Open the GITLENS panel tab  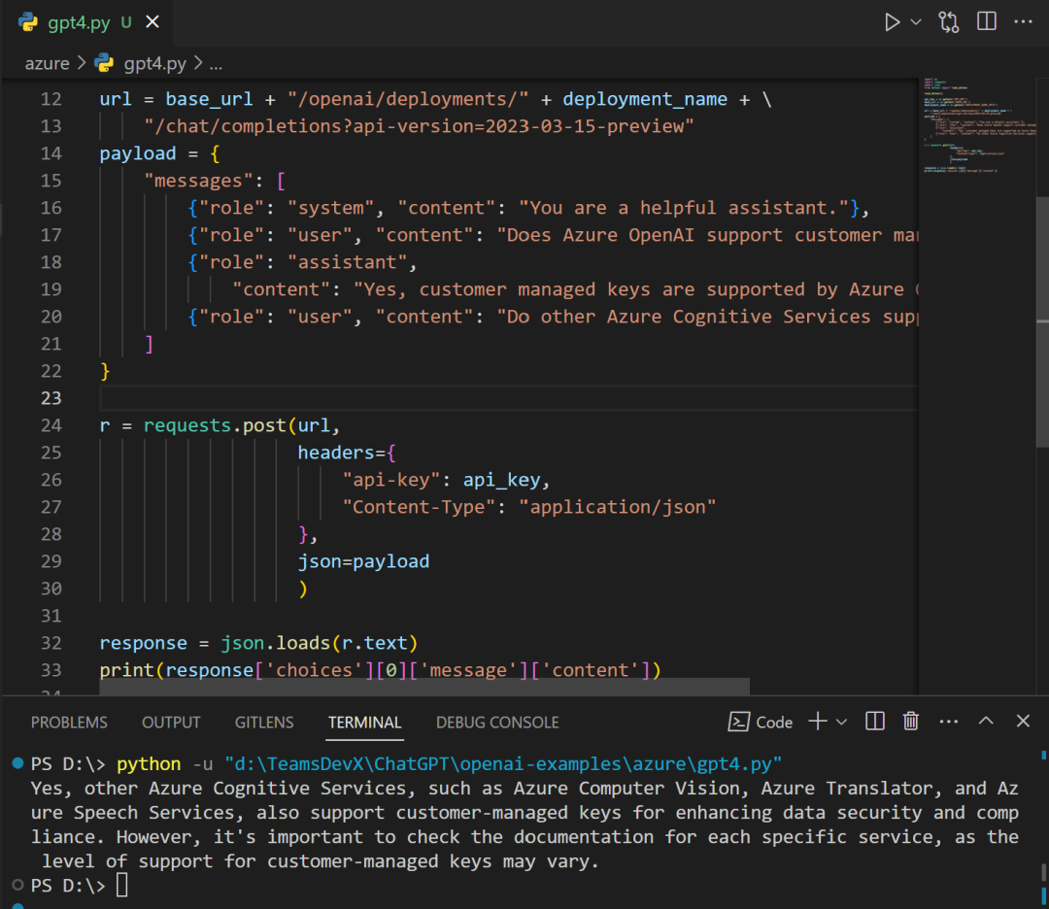point(264,723)
